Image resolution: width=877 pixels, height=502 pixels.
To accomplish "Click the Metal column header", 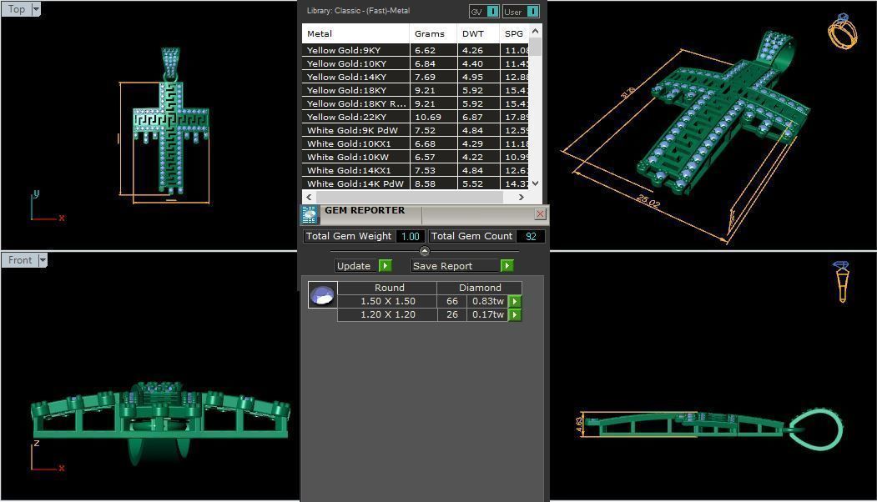I will [x=355, y=33].
